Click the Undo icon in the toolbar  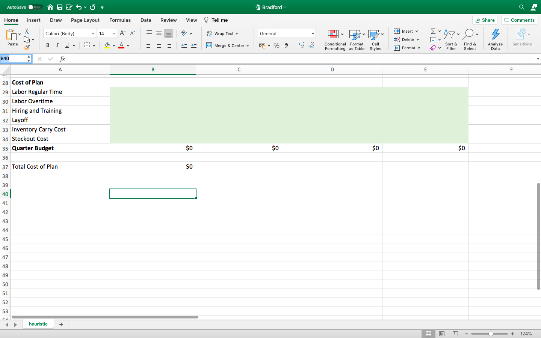click(x=79, y=7)
